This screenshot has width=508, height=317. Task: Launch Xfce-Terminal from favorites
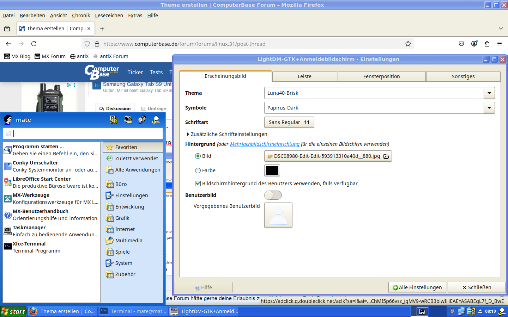(x=52, y=247)
